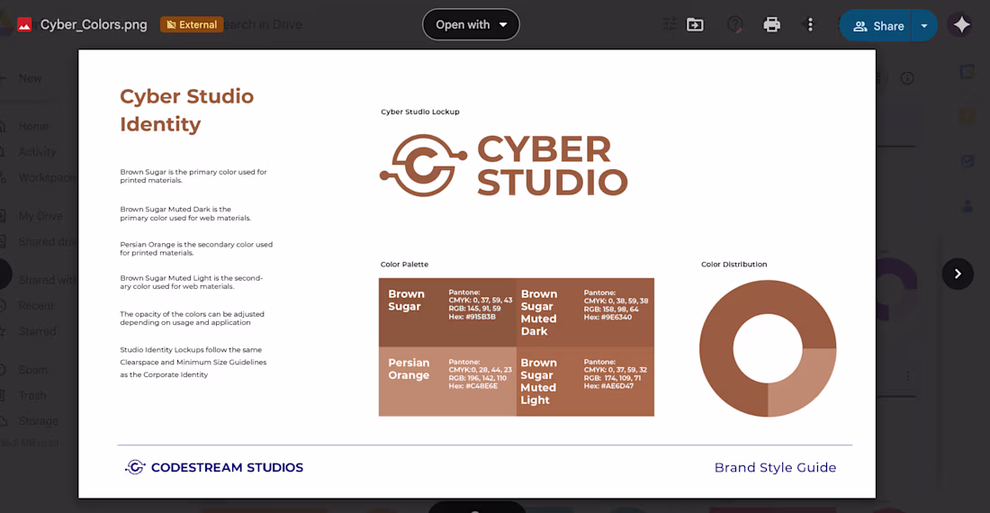Select Spam in background Drive sidebar
This screenshot has width=990, height=513.
(32, 370)
